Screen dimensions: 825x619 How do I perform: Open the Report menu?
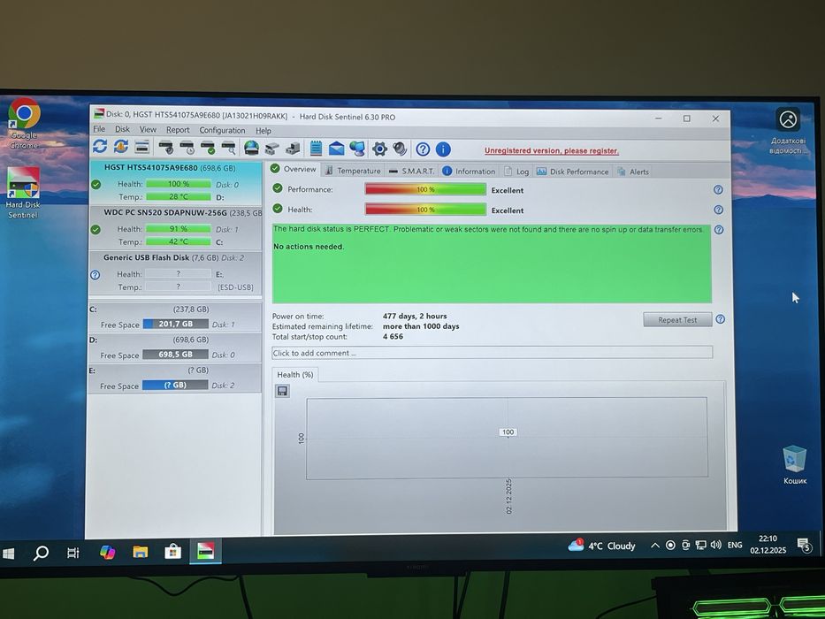(178, 130)
